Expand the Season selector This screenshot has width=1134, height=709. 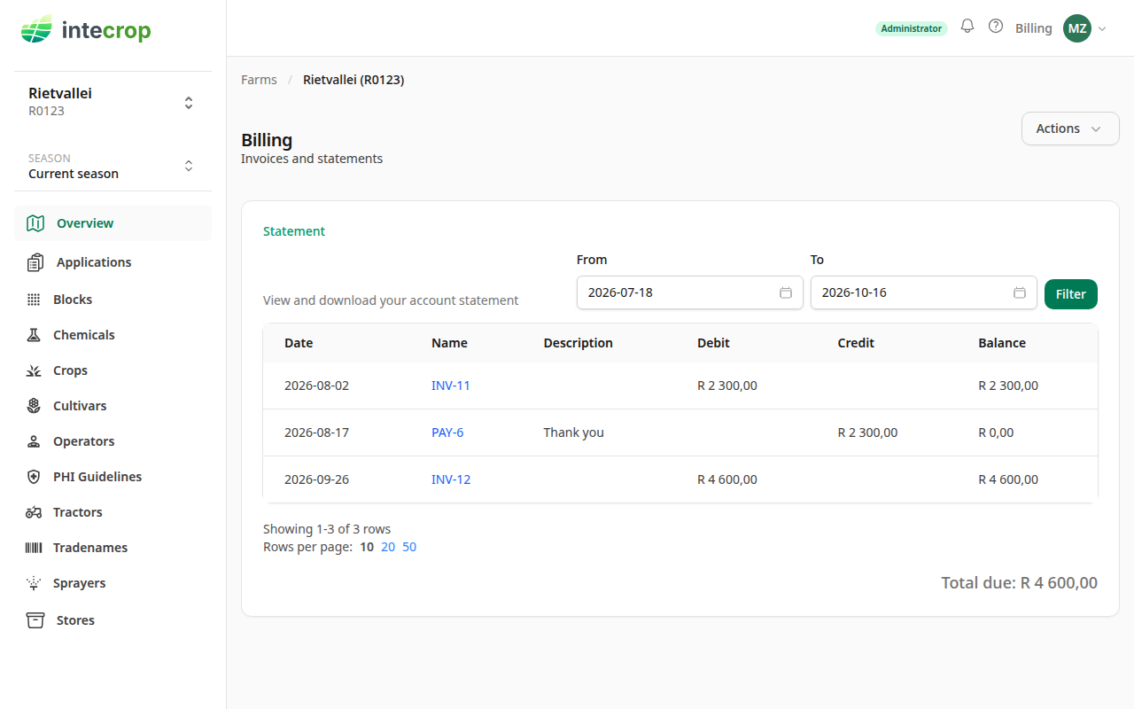tap(189, 166)
